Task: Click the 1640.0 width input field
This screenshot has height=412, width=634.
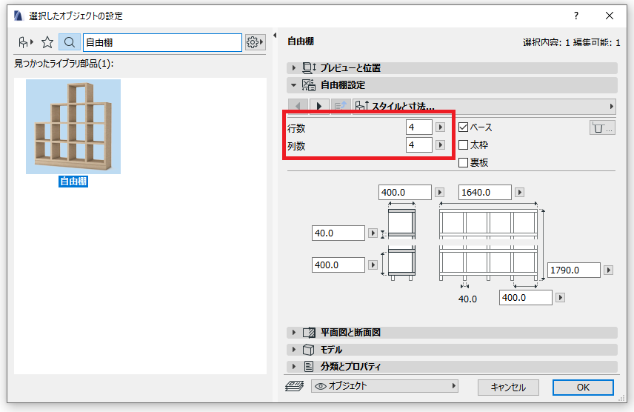Action: tap(485, 192)
